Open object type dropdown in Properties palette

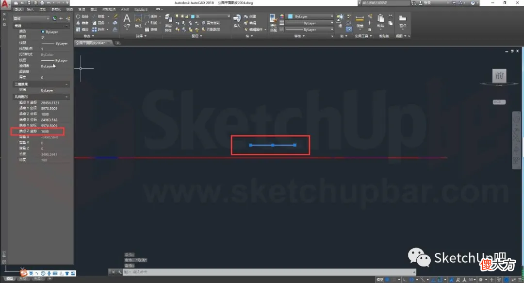31,18
